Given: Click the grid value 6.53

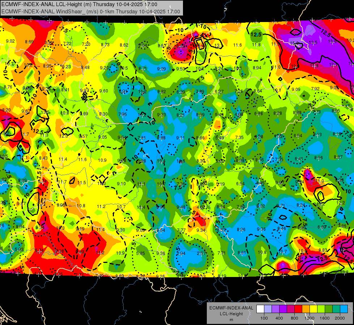Looking at the screenshot, I should click(x=221, y=230).
